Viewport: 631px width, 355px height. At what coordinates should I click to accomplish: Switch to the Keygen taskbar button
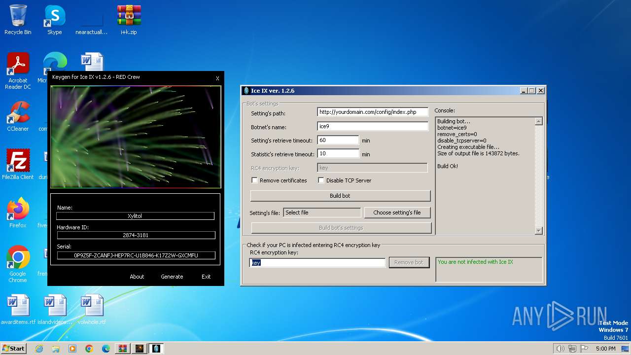pyautogui.click(x=139, y=349)
